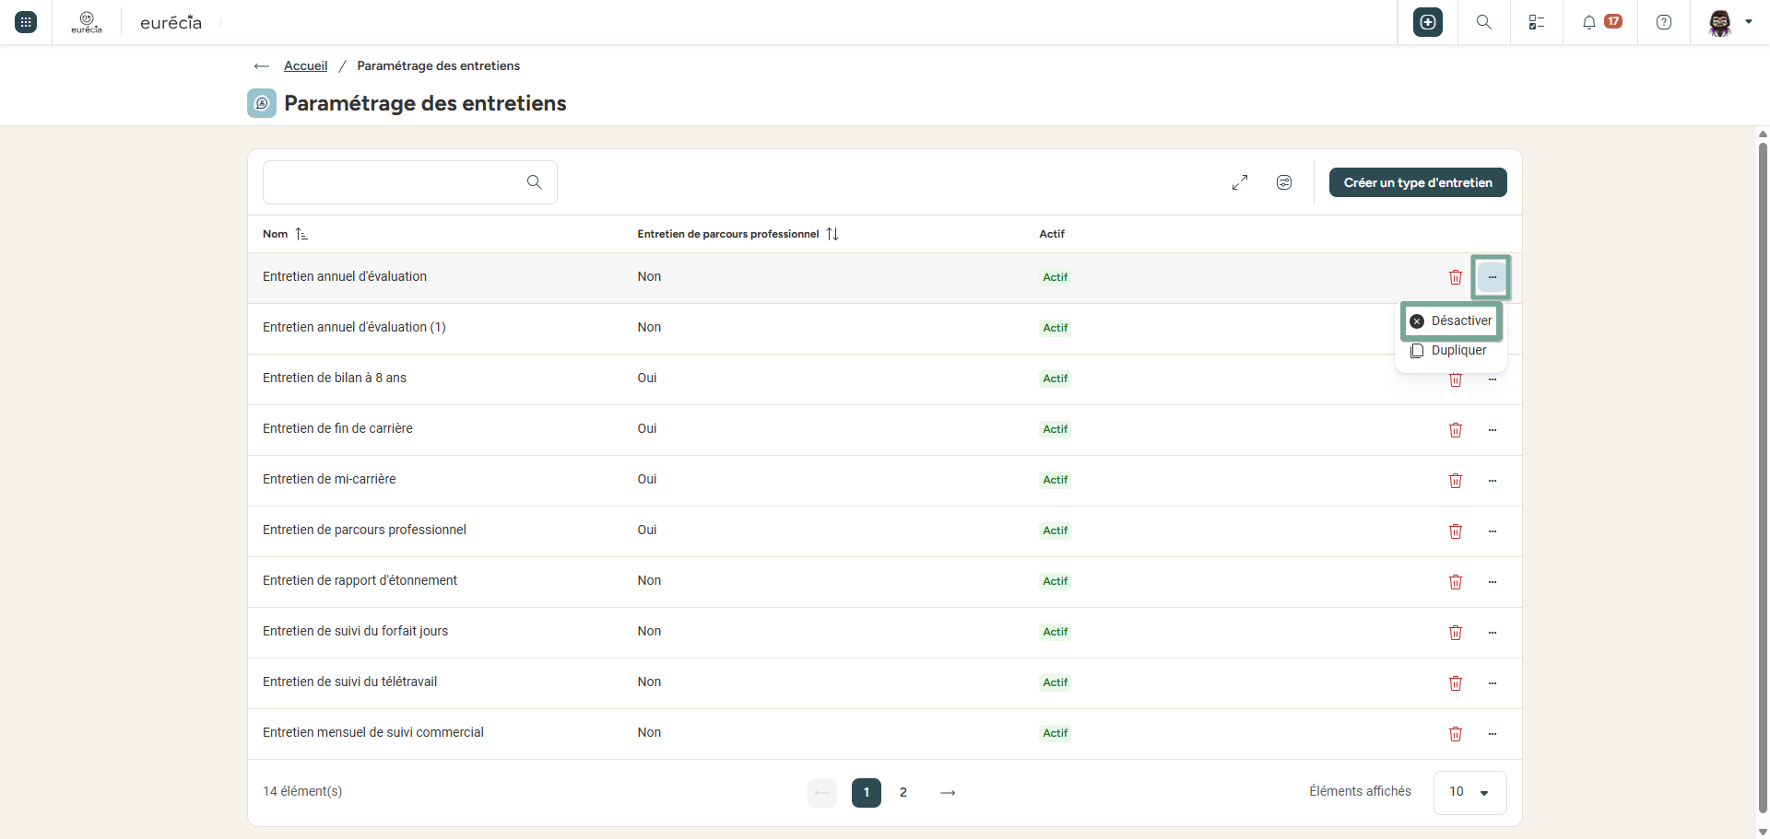Open the Éléments affichés 10 dropdown
This screenshot has width=1770, height=839.
tap(1469, 792)
